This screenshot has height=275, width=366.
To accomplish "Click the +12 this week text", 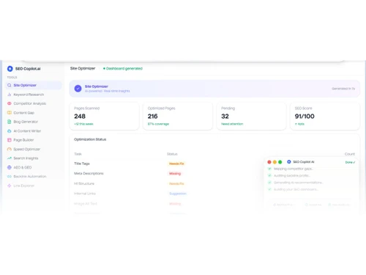I will pos(83,124).
